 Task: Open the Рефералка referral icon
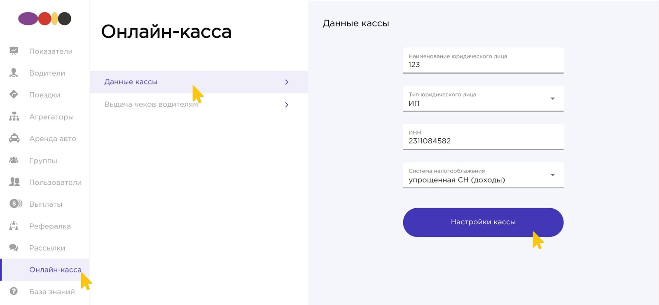pos(14,226)
